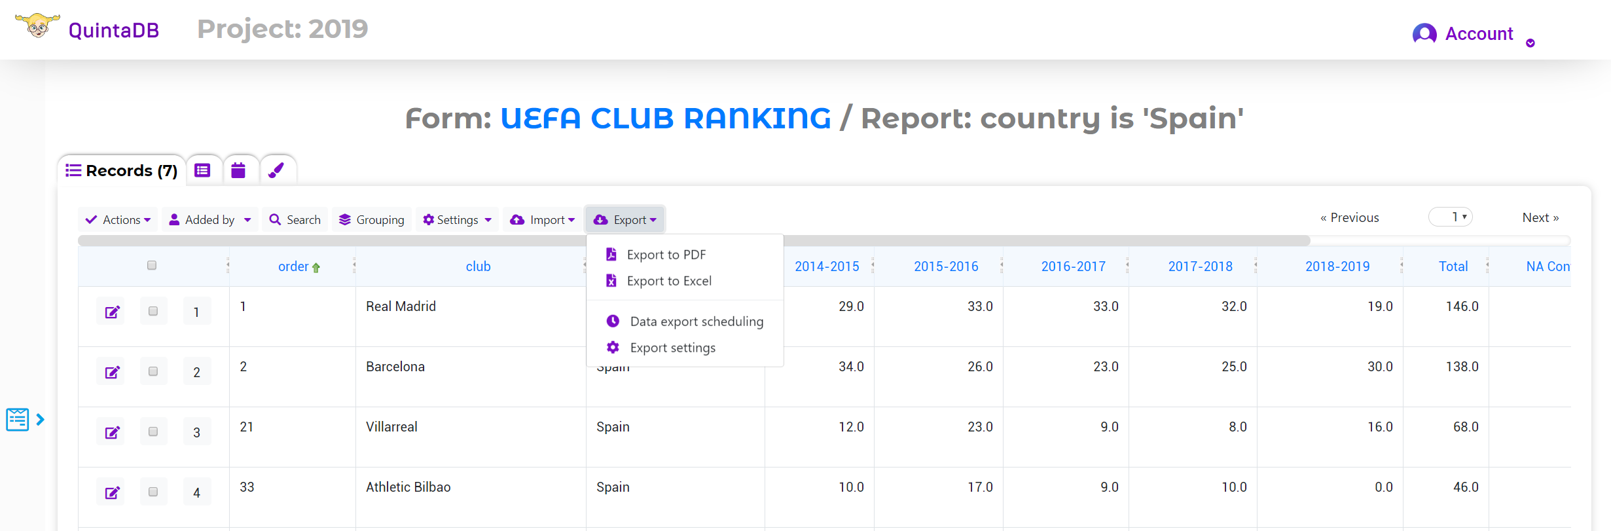This screenshot has width=1611, height=531.
Task: Sort by the 2018-2019 column header
Action: click(x=1337, y=266)
